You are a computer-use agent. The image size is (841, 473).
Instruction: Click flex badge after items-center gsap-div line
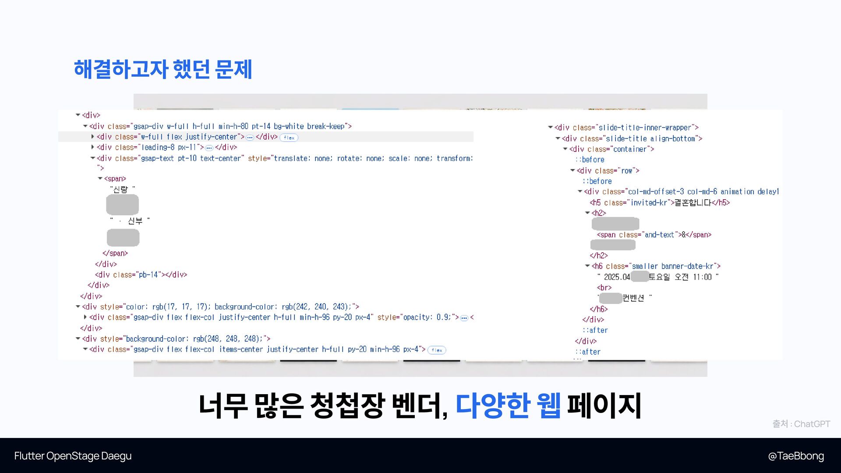(437, 350)
